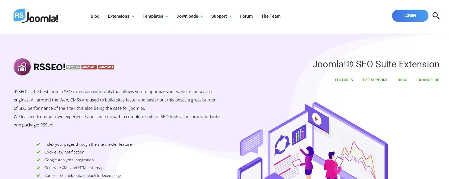Click the Control the metadata checkmark
This screenshot has height=179, width=449.
pyautogui.click(x=38, y=176)
